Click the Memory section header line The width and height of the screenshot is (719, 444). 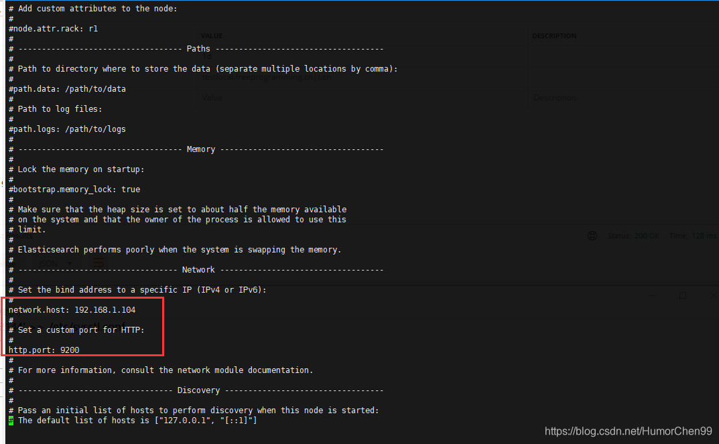pyautogui.click(x=196, y=149)
